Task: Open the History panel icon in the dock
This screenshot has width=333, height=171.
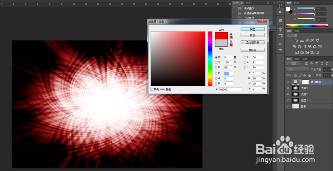Action: (x=280, y=6)
